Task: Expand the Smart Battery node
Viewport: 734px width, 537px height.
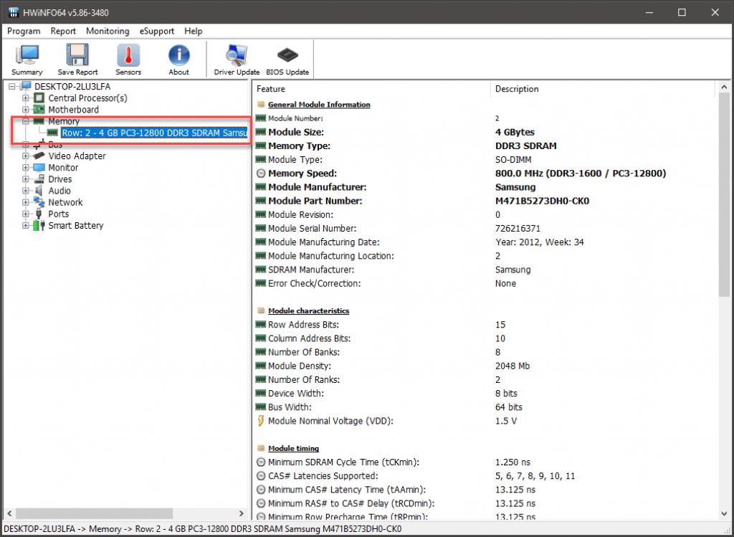Action: [26, 226]
